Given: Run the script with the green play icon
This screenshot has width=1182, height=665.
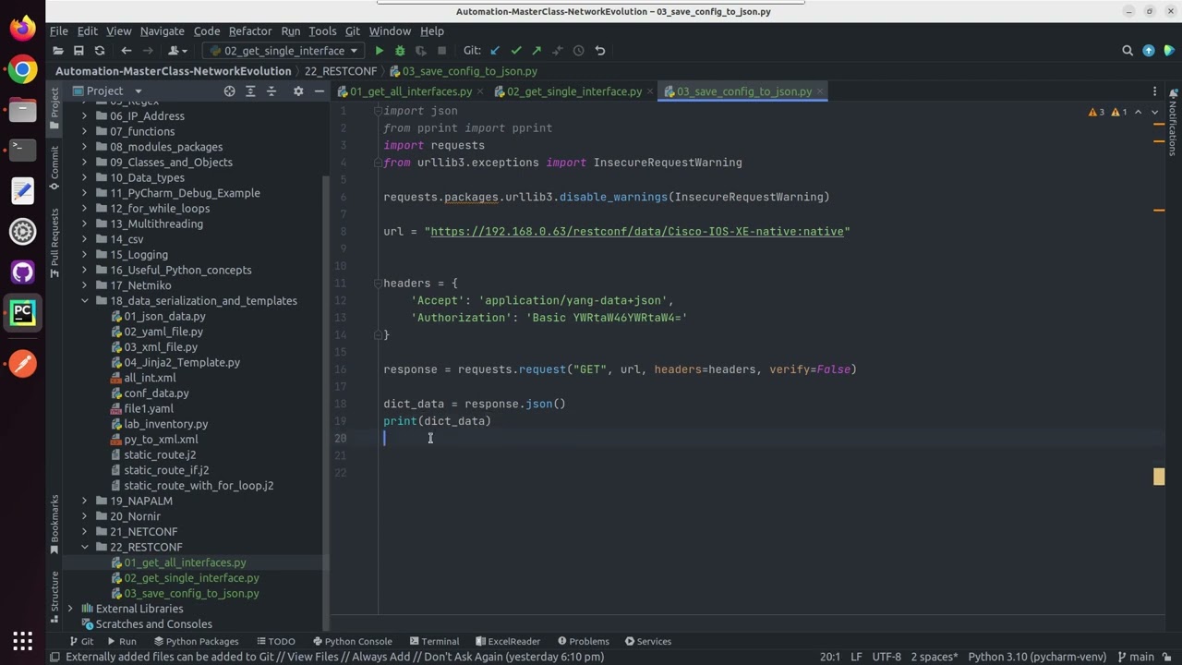Looking at the screenshot, I should tap(379, 51).
